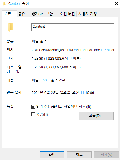
Task: Open the 사용자 지정 tab
Action: coord(87,14)
